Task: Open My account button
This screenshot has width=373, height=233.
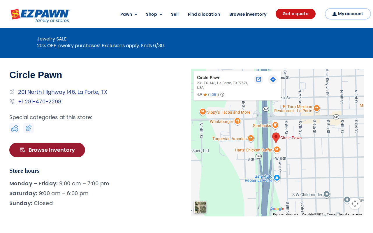Action: [348, 14]
